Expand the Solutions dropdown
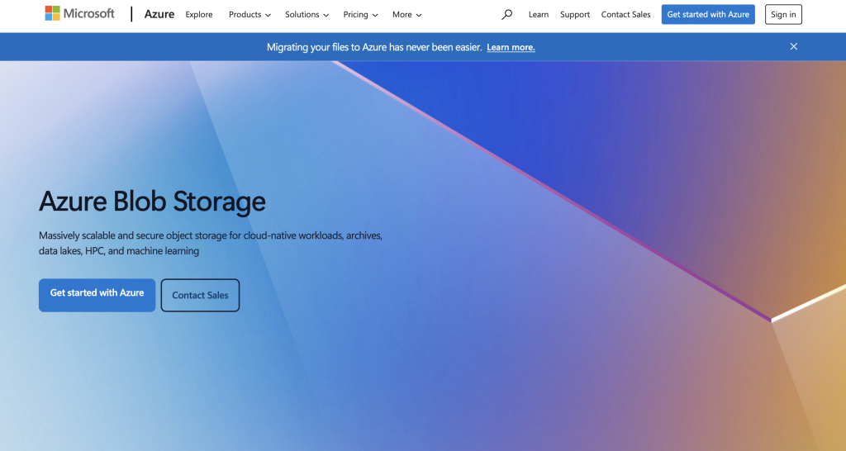Screen dimensions: 846x451 pos(307,15)
